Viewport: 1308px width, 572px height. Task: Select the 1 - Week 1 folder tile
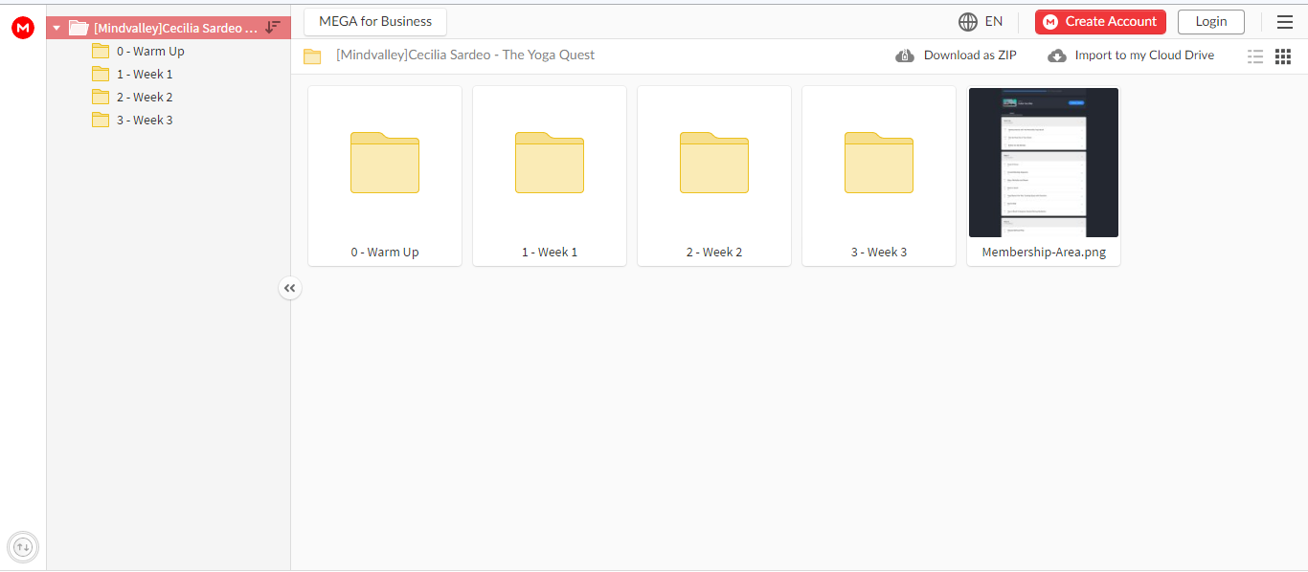[x=550, y=176]
